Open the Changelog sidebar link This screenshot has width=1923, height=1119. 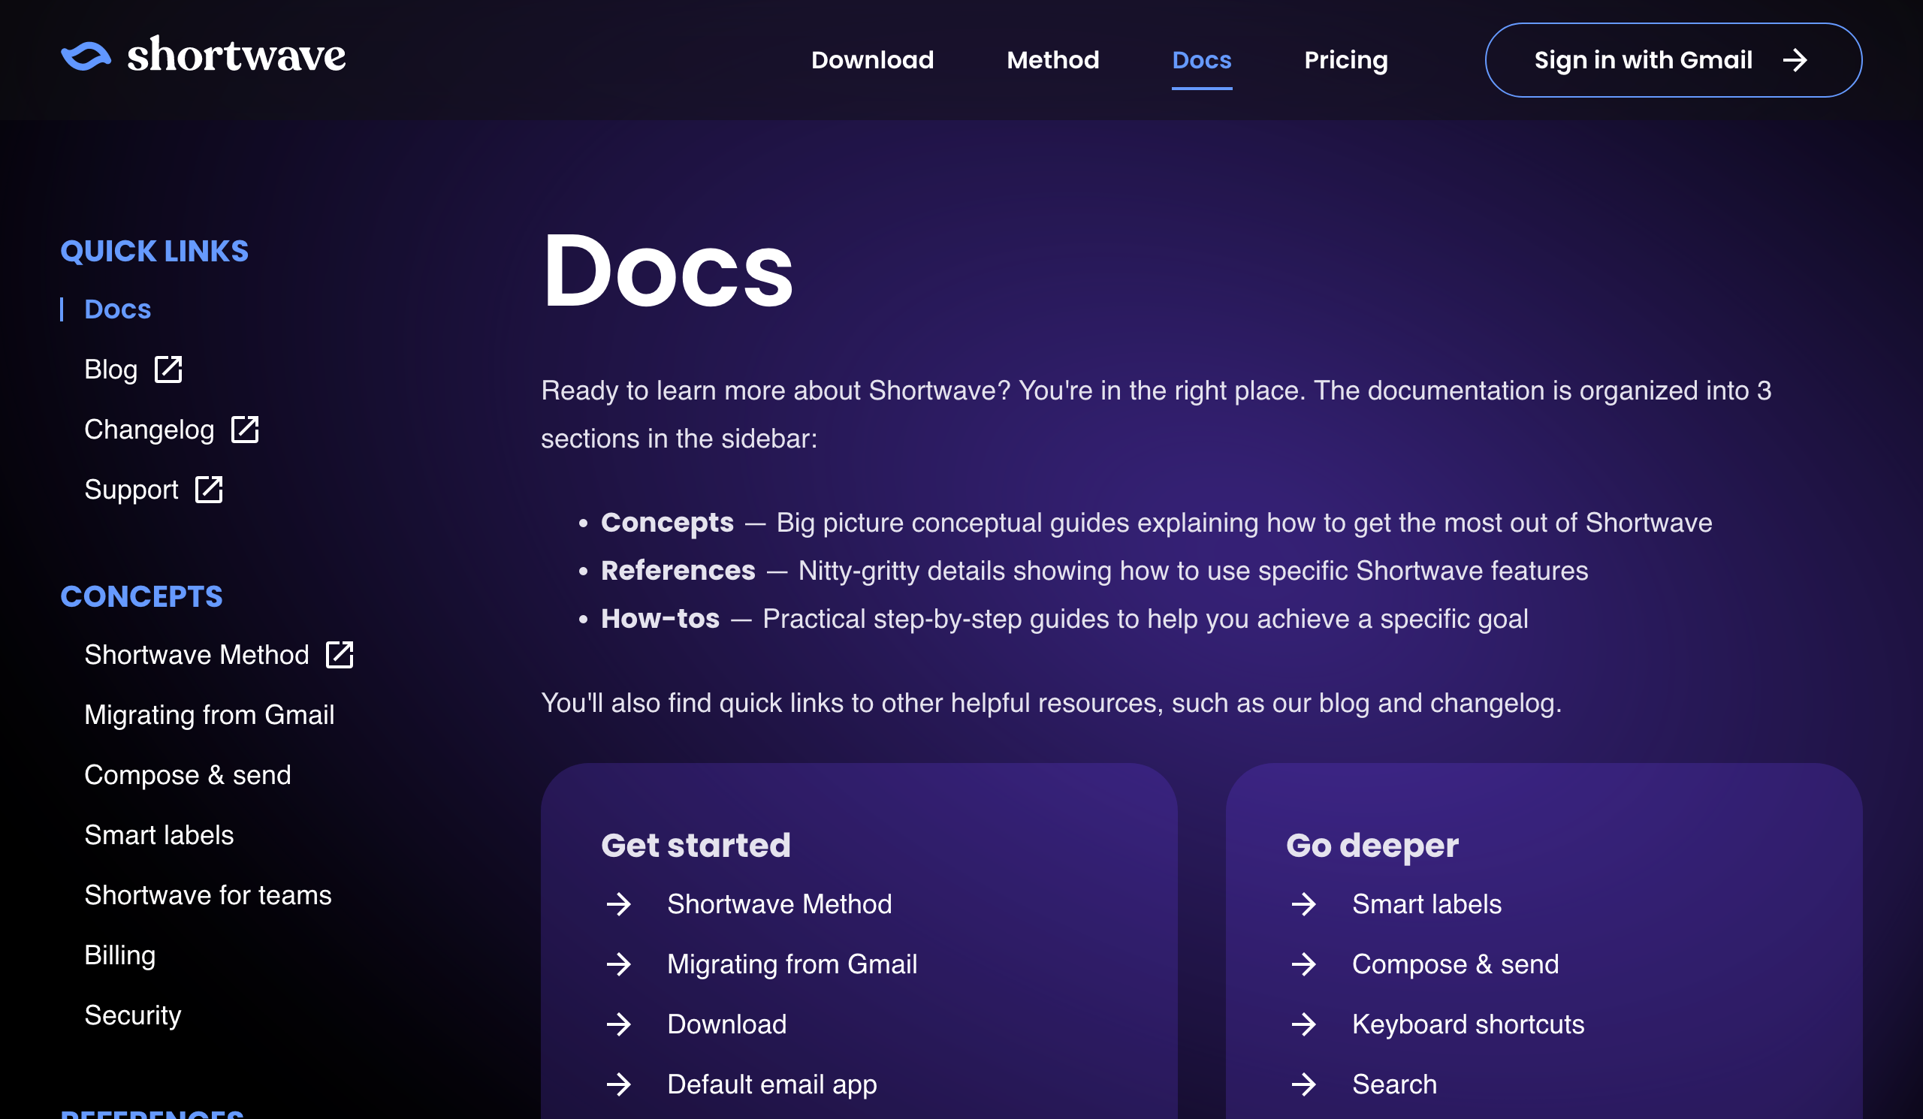(149, 430)
